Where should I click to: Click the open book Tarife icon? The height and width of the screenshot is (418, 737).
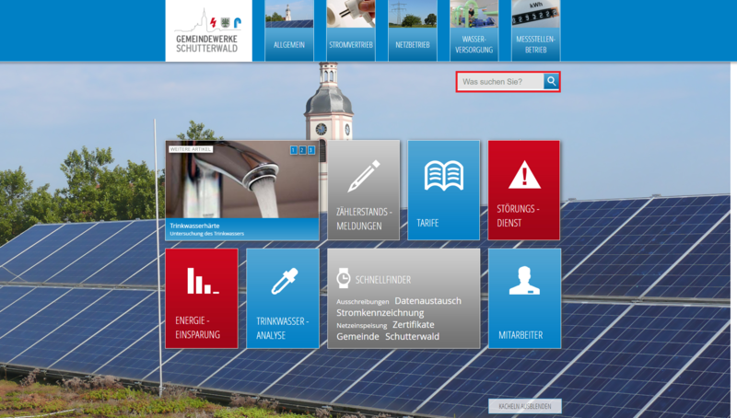[444, 176]
